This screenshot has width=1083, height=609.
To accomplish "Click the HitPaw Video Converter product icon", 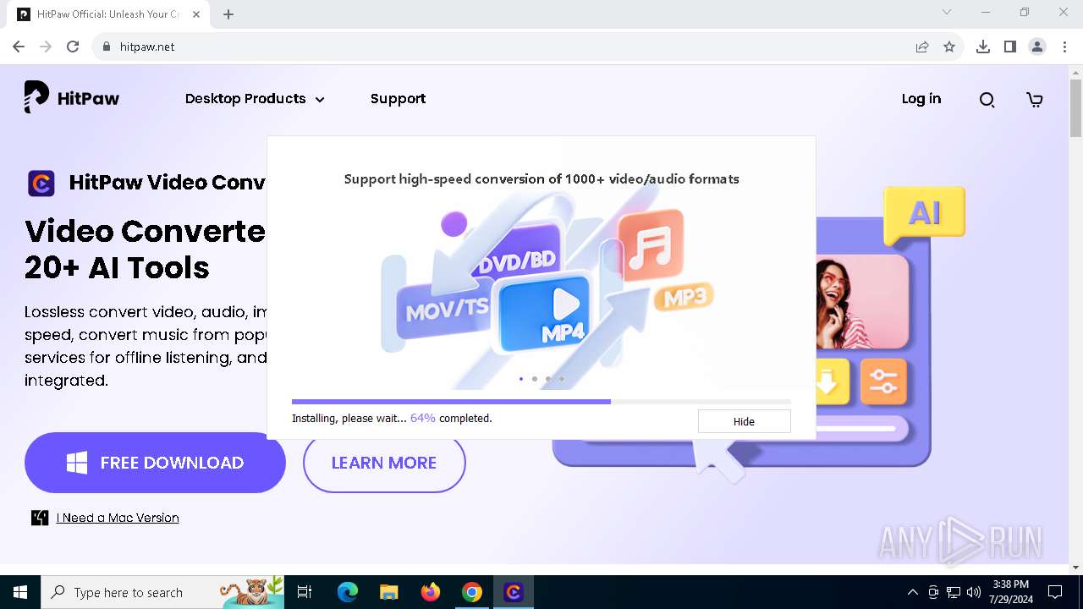I will 41,183.
